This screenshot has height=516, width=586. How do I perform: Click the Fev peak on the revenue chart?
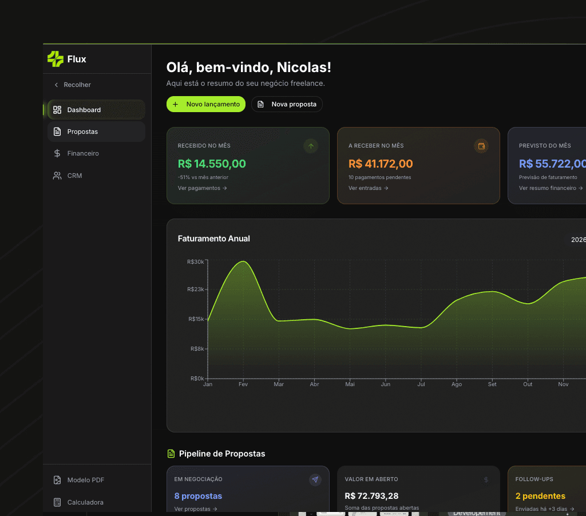[x=243, y=261]
